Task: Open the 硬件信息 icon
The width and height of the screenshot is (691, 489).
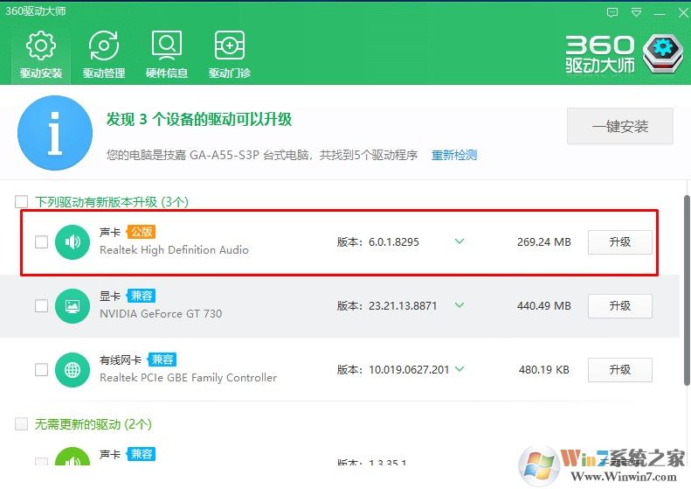Action: click(x=166, y=47)
